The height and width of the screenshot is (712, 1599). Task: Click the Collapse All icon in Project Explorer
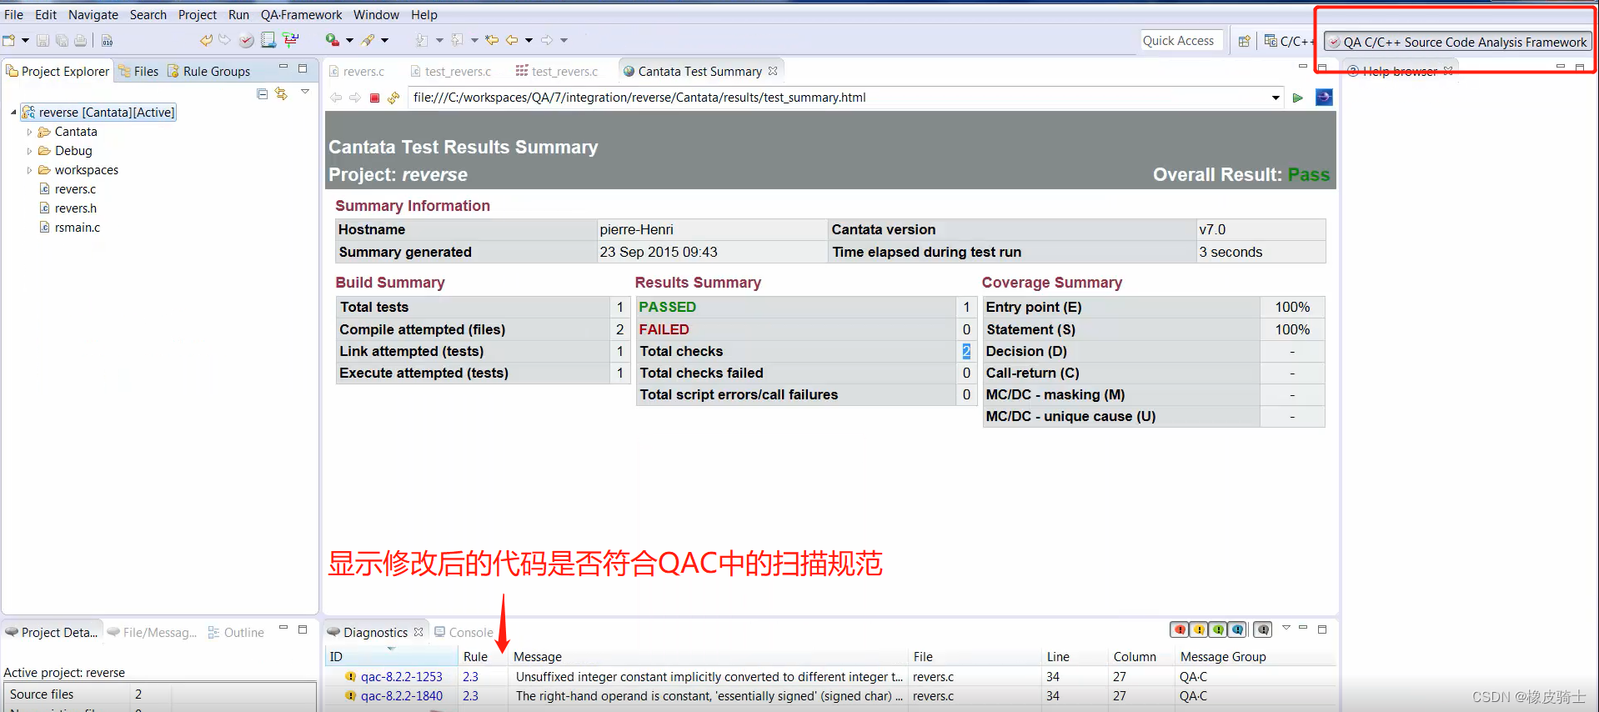263,94
